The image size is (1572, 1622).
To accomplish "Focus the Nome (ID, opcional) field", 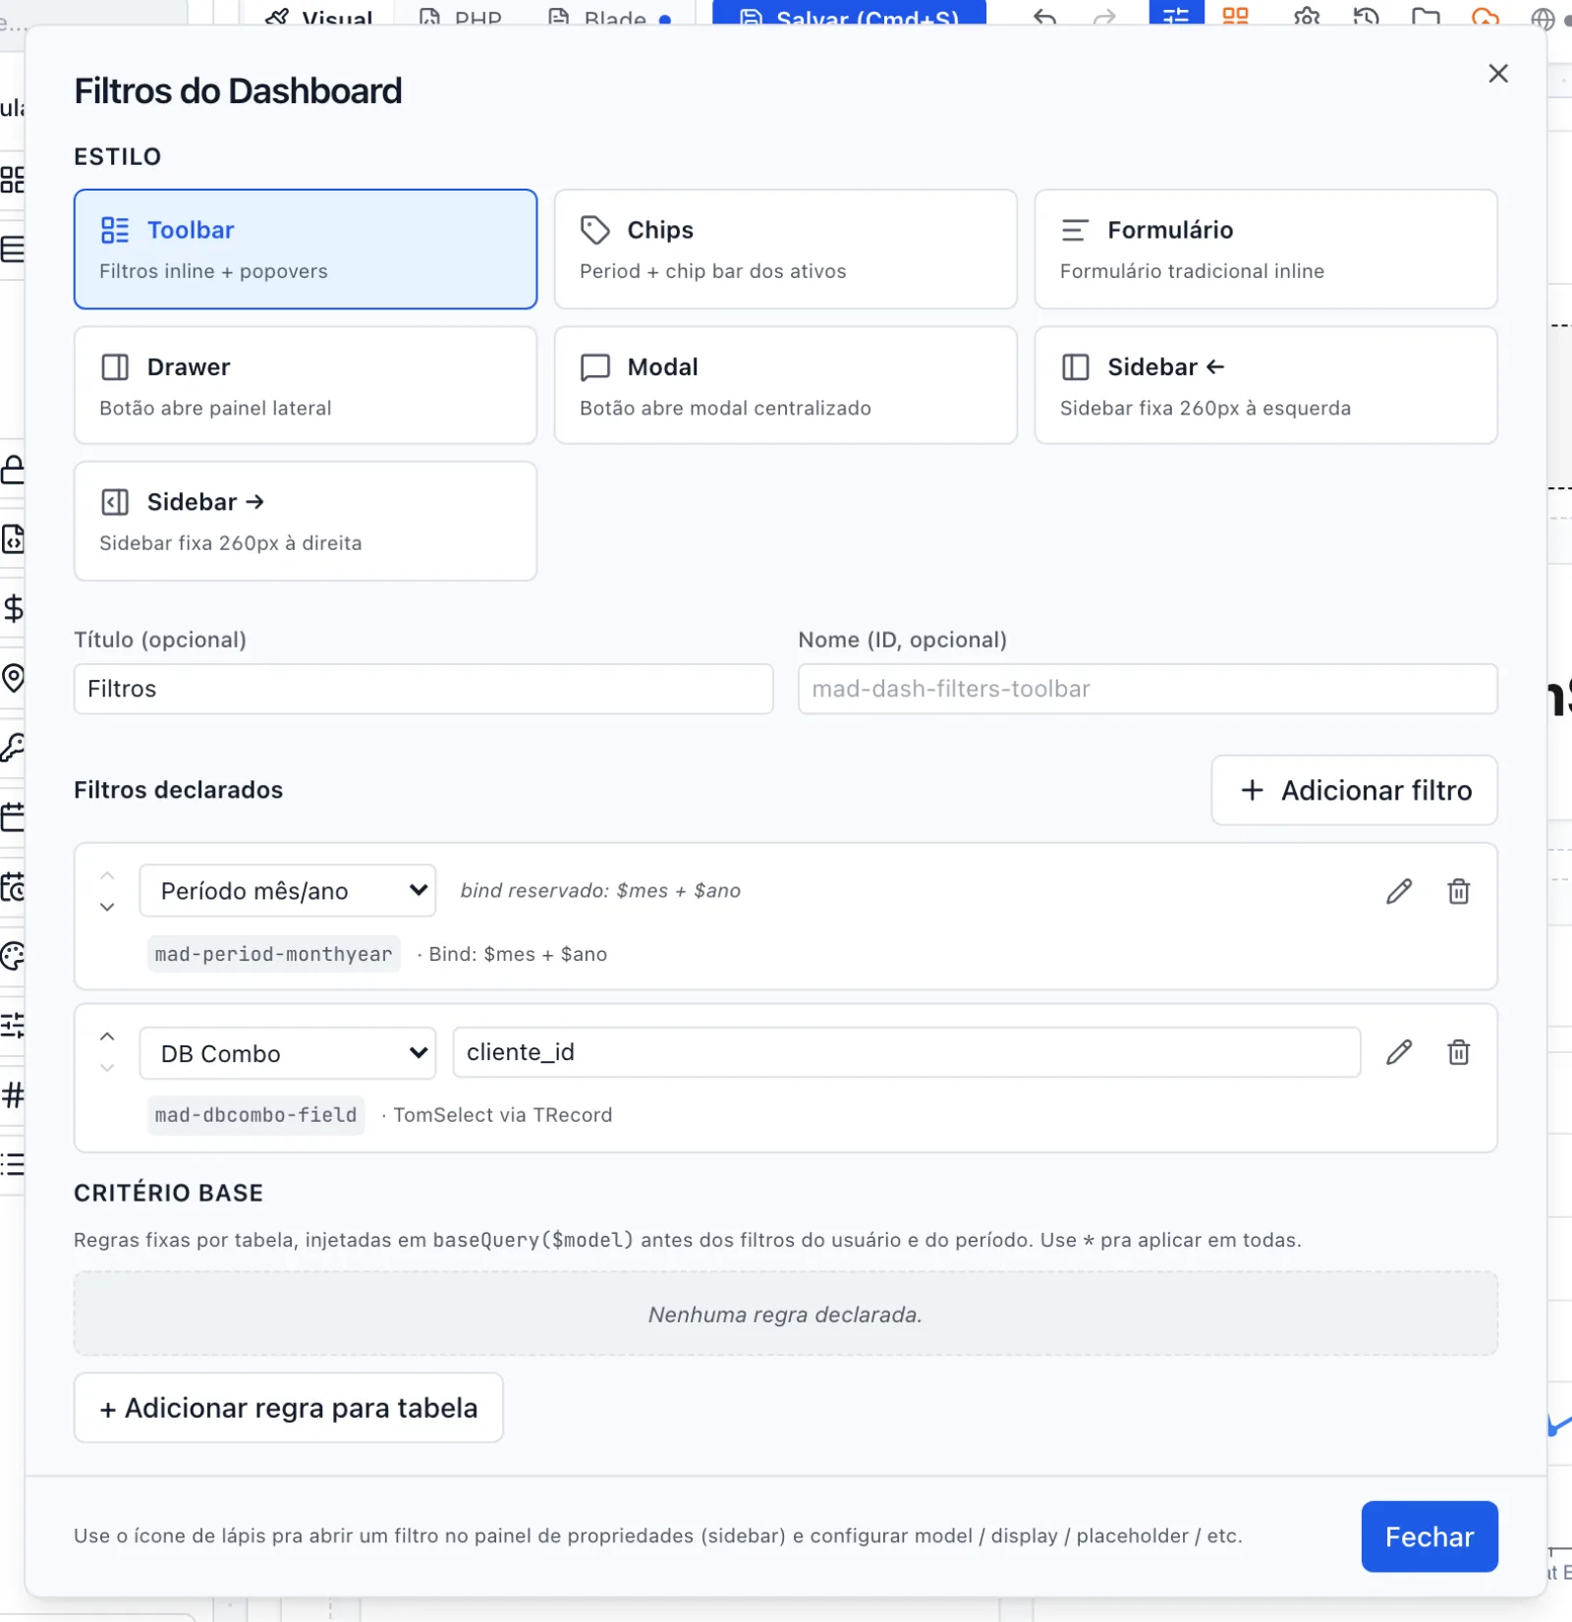I will [x=1148, y=689].
